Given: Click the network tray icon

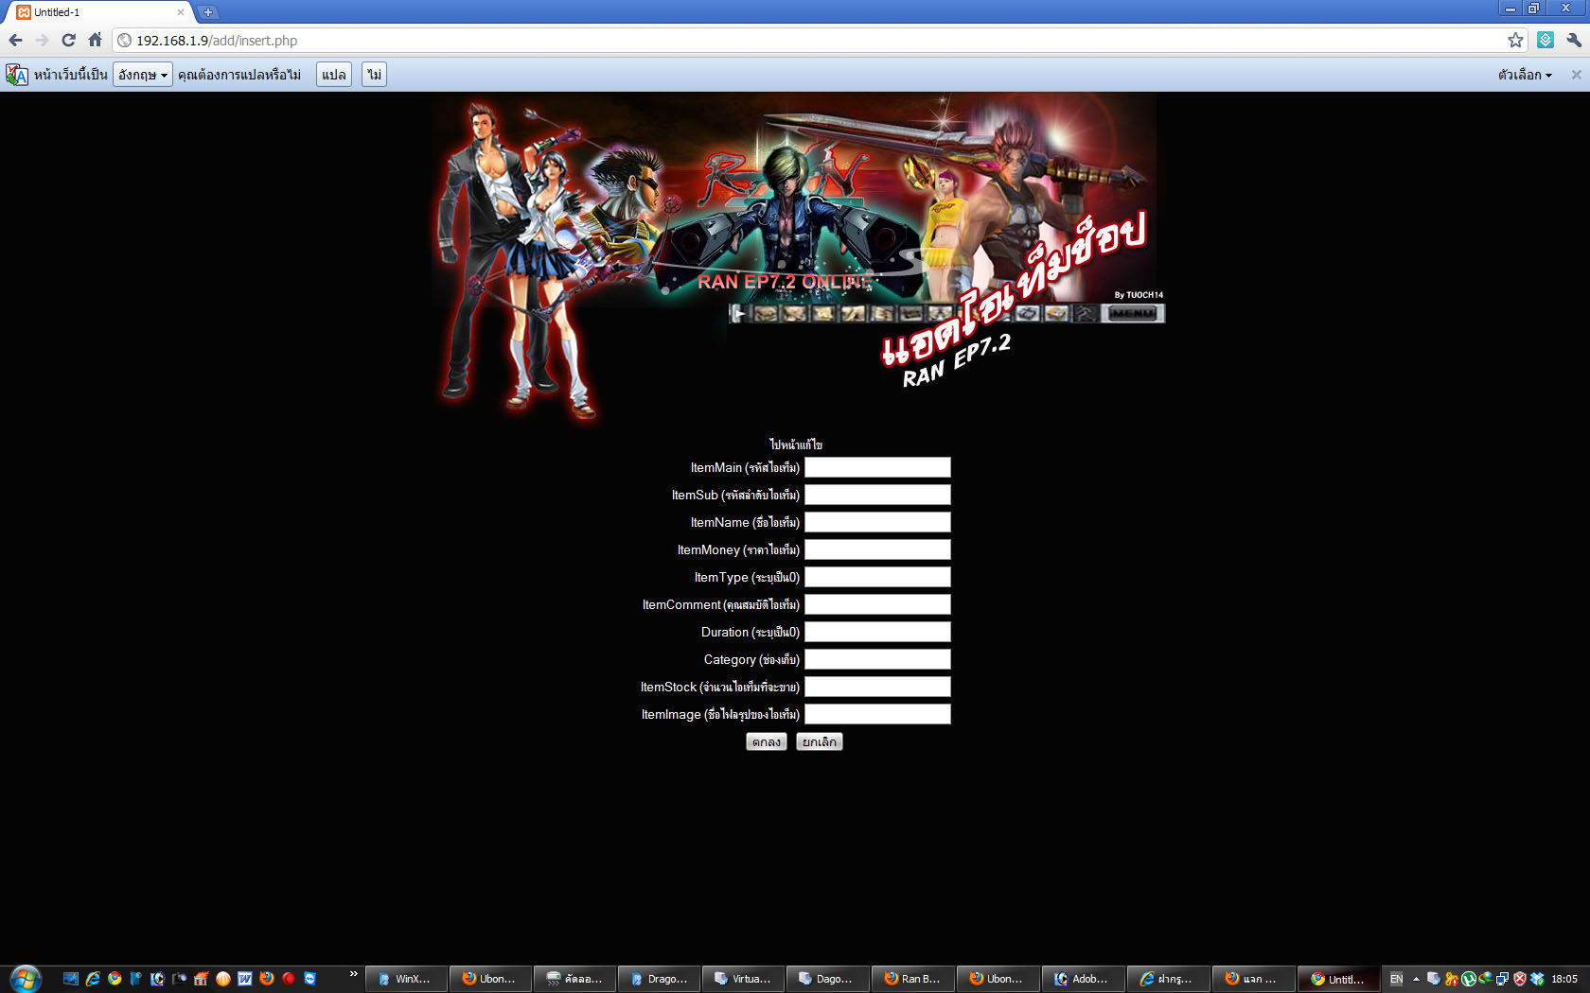Looking at the screenshot, I should (1502, 979).
